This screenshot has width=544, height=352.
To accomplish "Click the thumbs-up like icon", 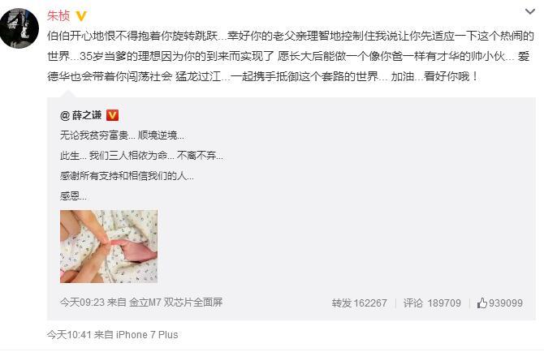I will coord(481,303).
